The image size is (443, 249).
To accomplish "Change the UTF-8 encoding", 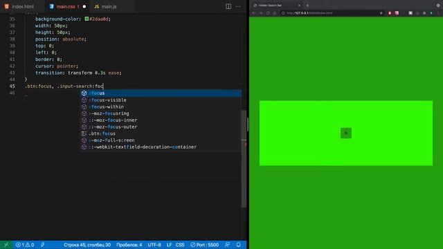I will coord(154,245).
